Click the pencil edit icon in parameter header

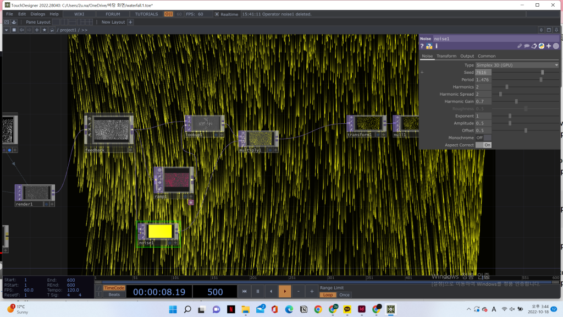pyautogui.click(x=520, y=46)
